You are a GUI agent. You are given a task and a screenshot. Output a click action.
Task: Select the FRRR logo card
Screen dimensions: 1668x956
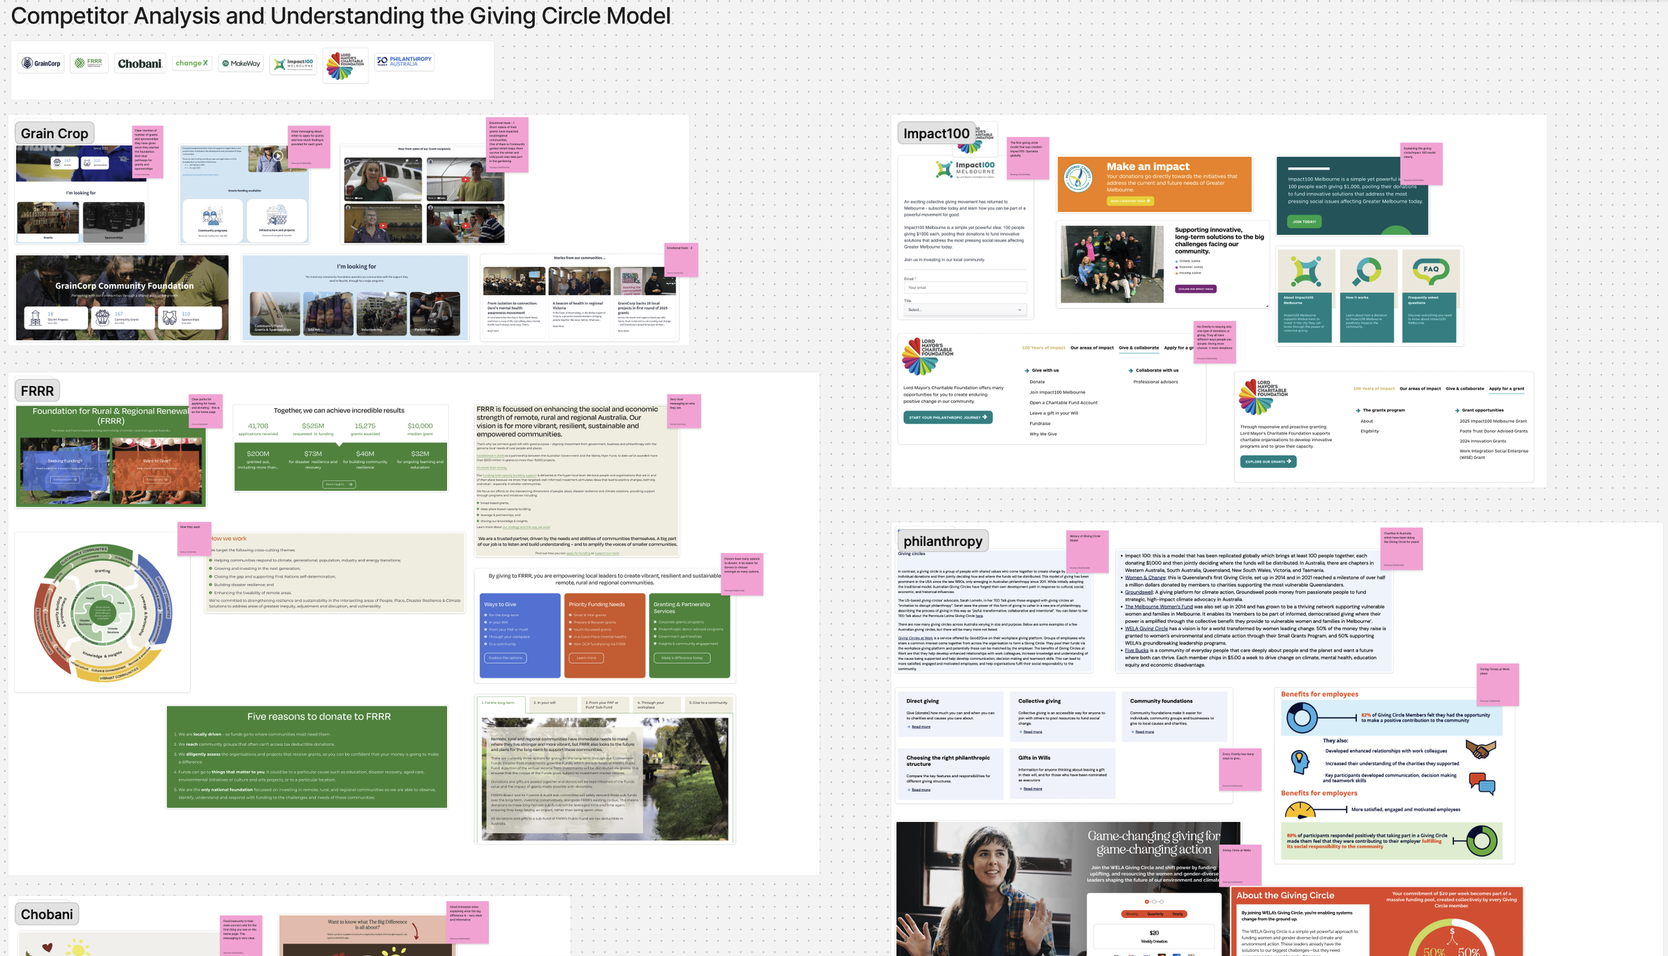[x=89, y=63]
